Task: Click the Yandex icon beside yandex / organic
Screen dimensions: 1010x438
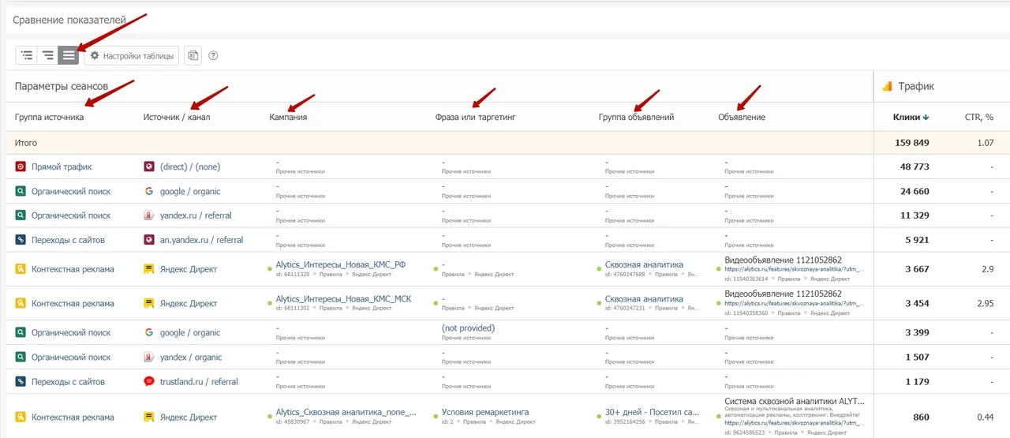Action: click(x=148, y=357)
